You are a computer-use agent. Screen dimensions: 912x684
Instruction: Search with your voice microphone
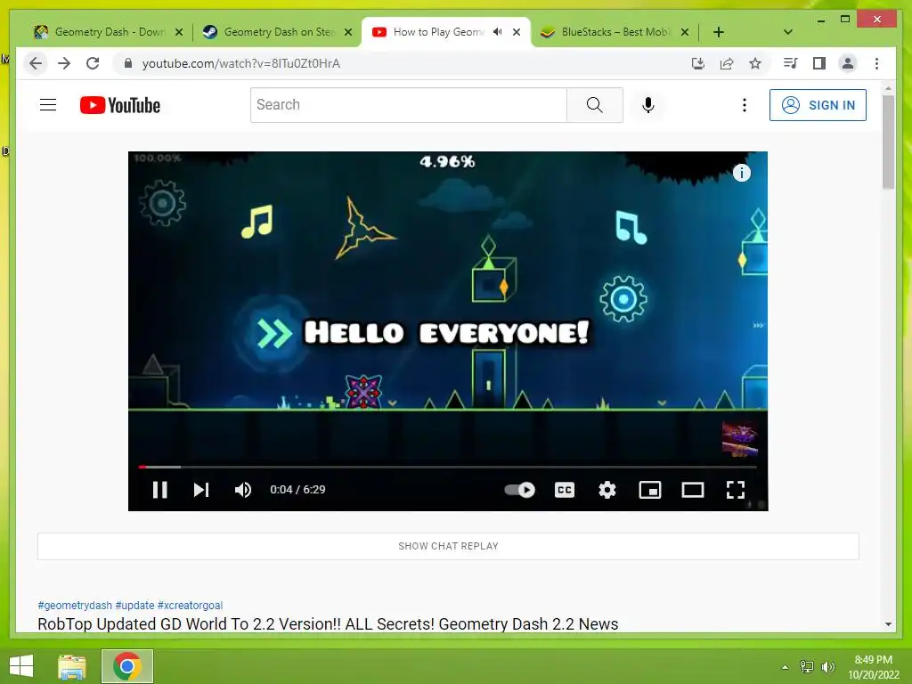(x=648, y=105)
